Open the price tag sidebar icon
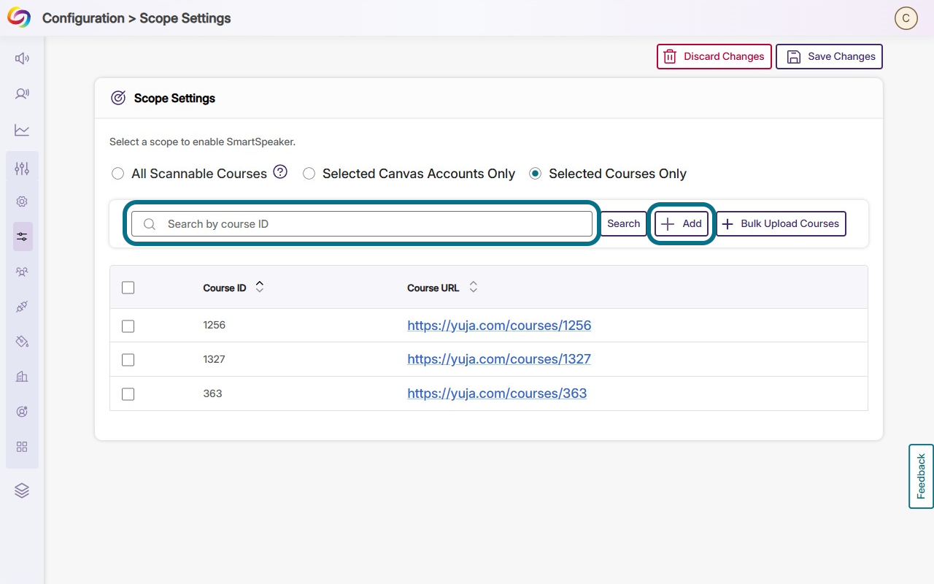This screenshot has height=584, width=934. point(22,342)
